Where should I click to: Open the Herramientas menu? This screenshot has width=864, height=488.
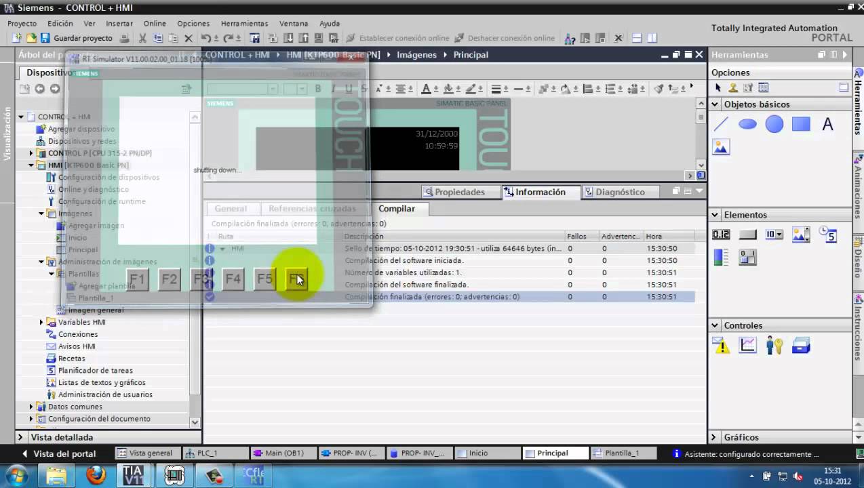pyautogui.click(x=244, y=23)
